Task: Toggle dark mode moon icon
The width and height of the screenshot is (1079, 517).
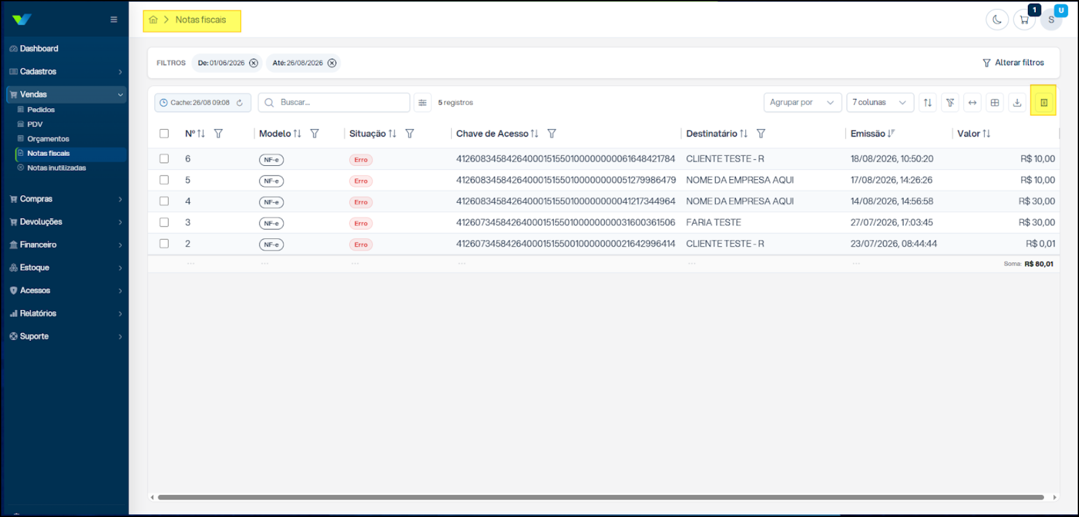Action: tap(997, 20)
